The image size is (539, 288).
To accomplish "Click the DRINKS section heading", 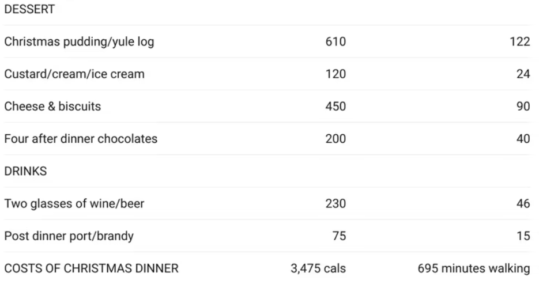I will pos(26,171).
